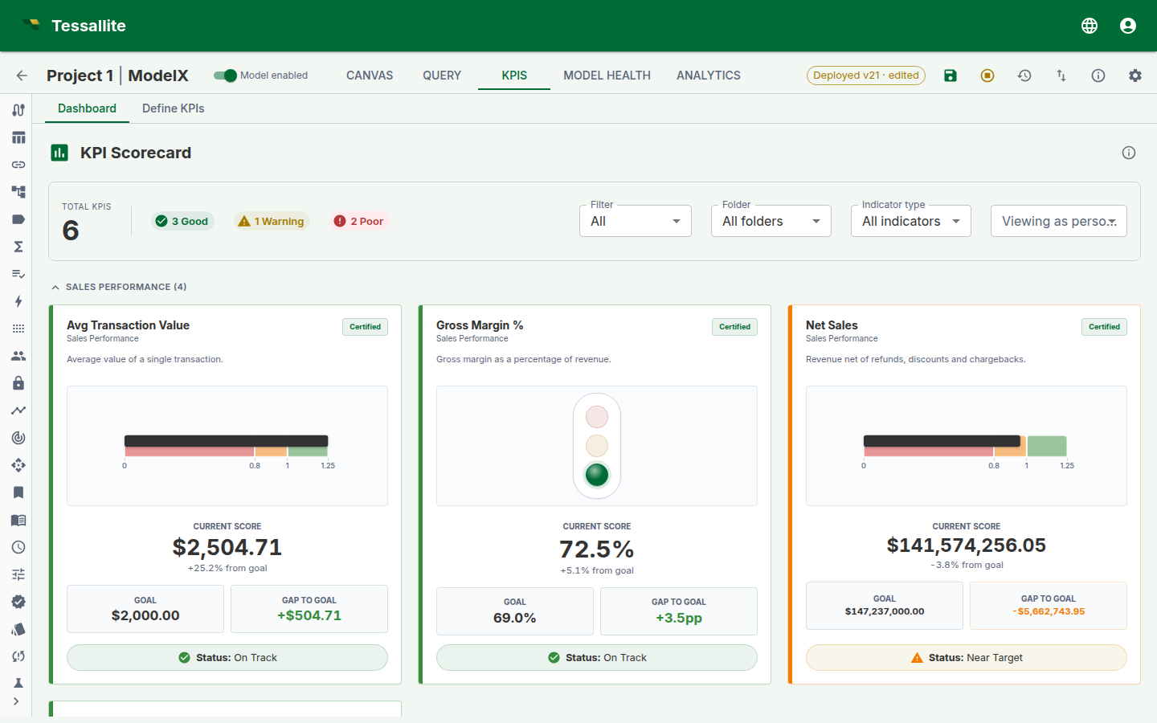Open version history clock icon
This screenshot has width=1157, height=723.
(x=1024, y=76)
